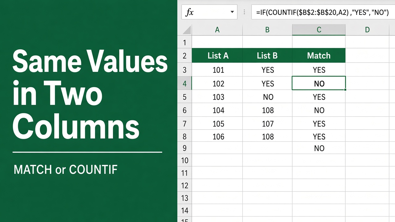Select row 1 header

click(x=185, y=42)
